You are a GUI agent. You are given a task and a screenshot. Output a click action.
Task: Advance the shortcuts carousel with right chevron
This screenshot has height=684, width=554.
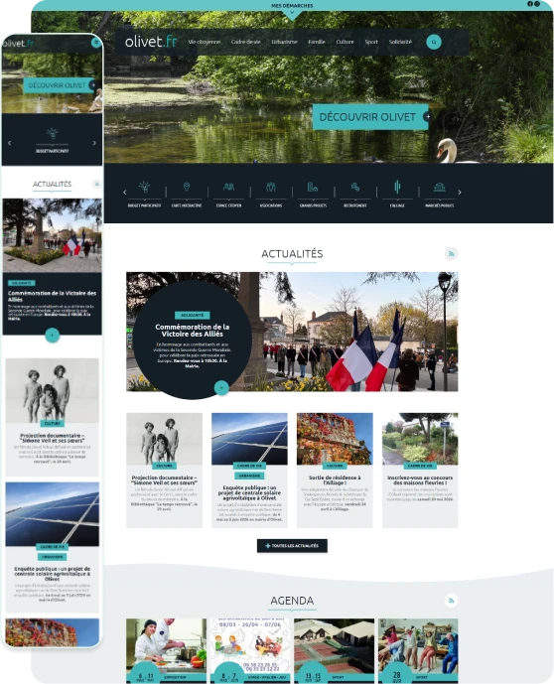pos(460,192)
